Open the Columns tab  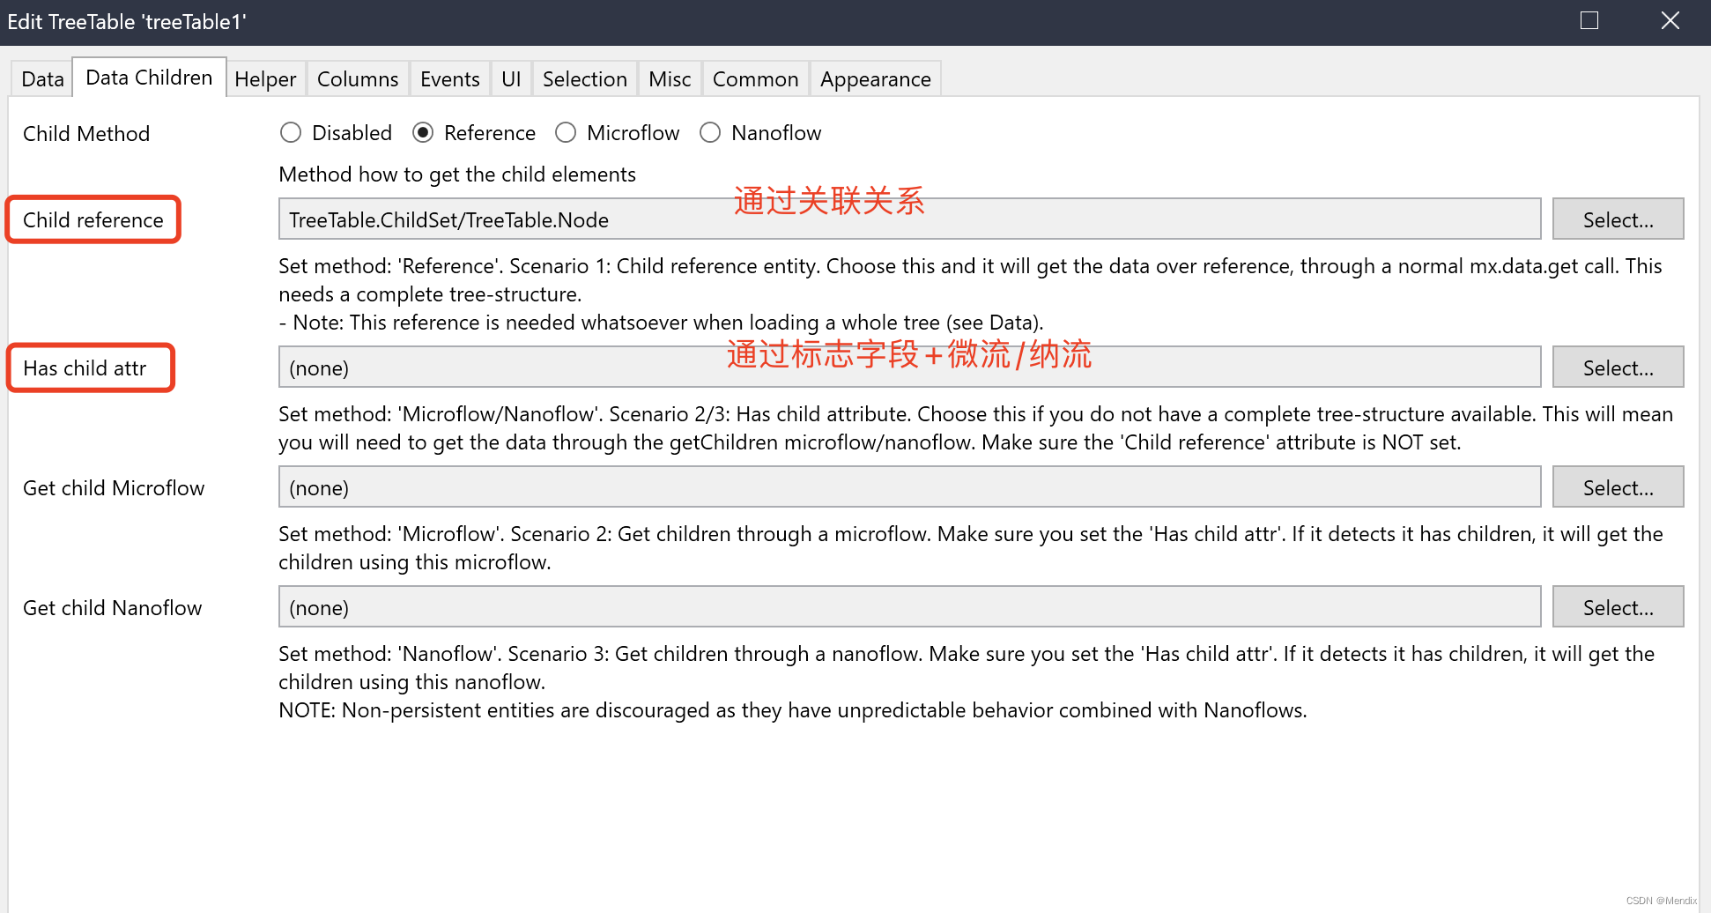(358, 79)
